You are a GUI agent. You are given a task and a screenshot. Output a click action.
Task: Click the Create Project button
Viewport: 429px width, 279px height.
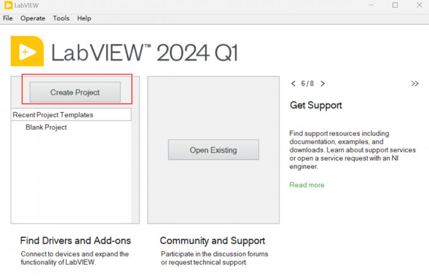point(75,93)
